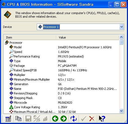The height and width of the screenshot is (124, 128).
Task: Click the '1.60GHz' Speed value
Action: 64,52
